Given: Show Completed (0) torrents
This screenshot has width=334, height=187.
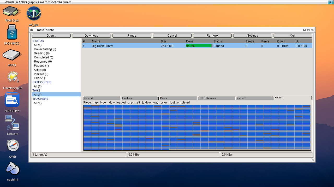Looking at the screenshot, I should (x=44, y=57).
